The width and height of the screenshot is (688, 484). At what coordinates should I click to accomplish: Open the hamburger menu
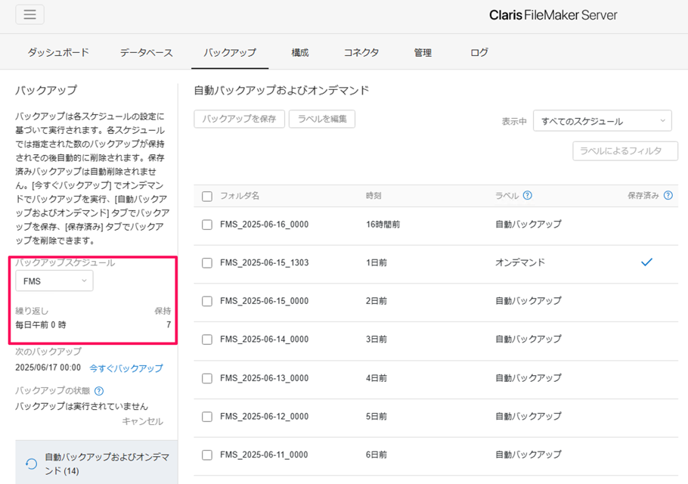point(29,14)
